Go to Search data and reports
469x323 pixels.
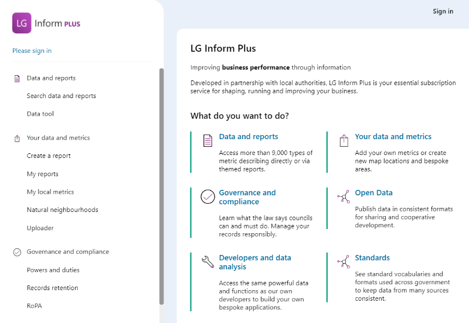[62, 96]
